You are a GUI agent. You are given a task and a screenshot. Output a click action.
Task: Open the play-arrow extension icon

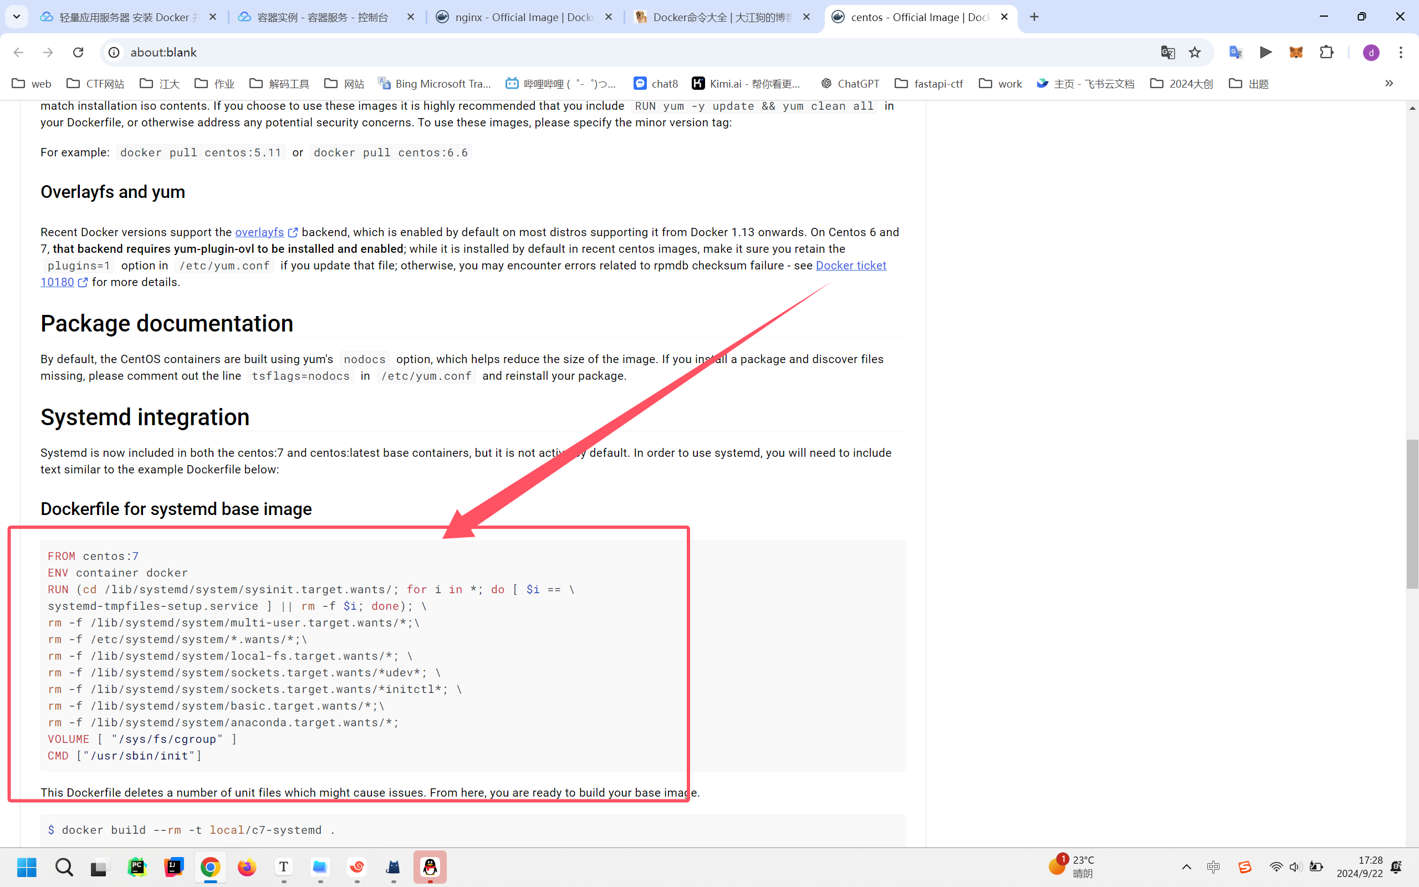coord(1266,52)
